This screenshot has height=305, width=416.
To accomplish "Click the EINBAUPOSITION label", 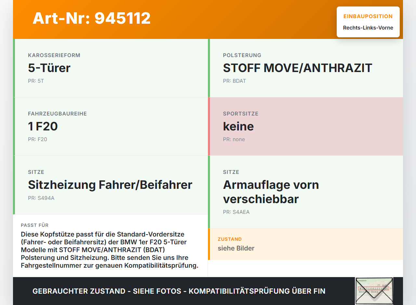I will point(368,16).
